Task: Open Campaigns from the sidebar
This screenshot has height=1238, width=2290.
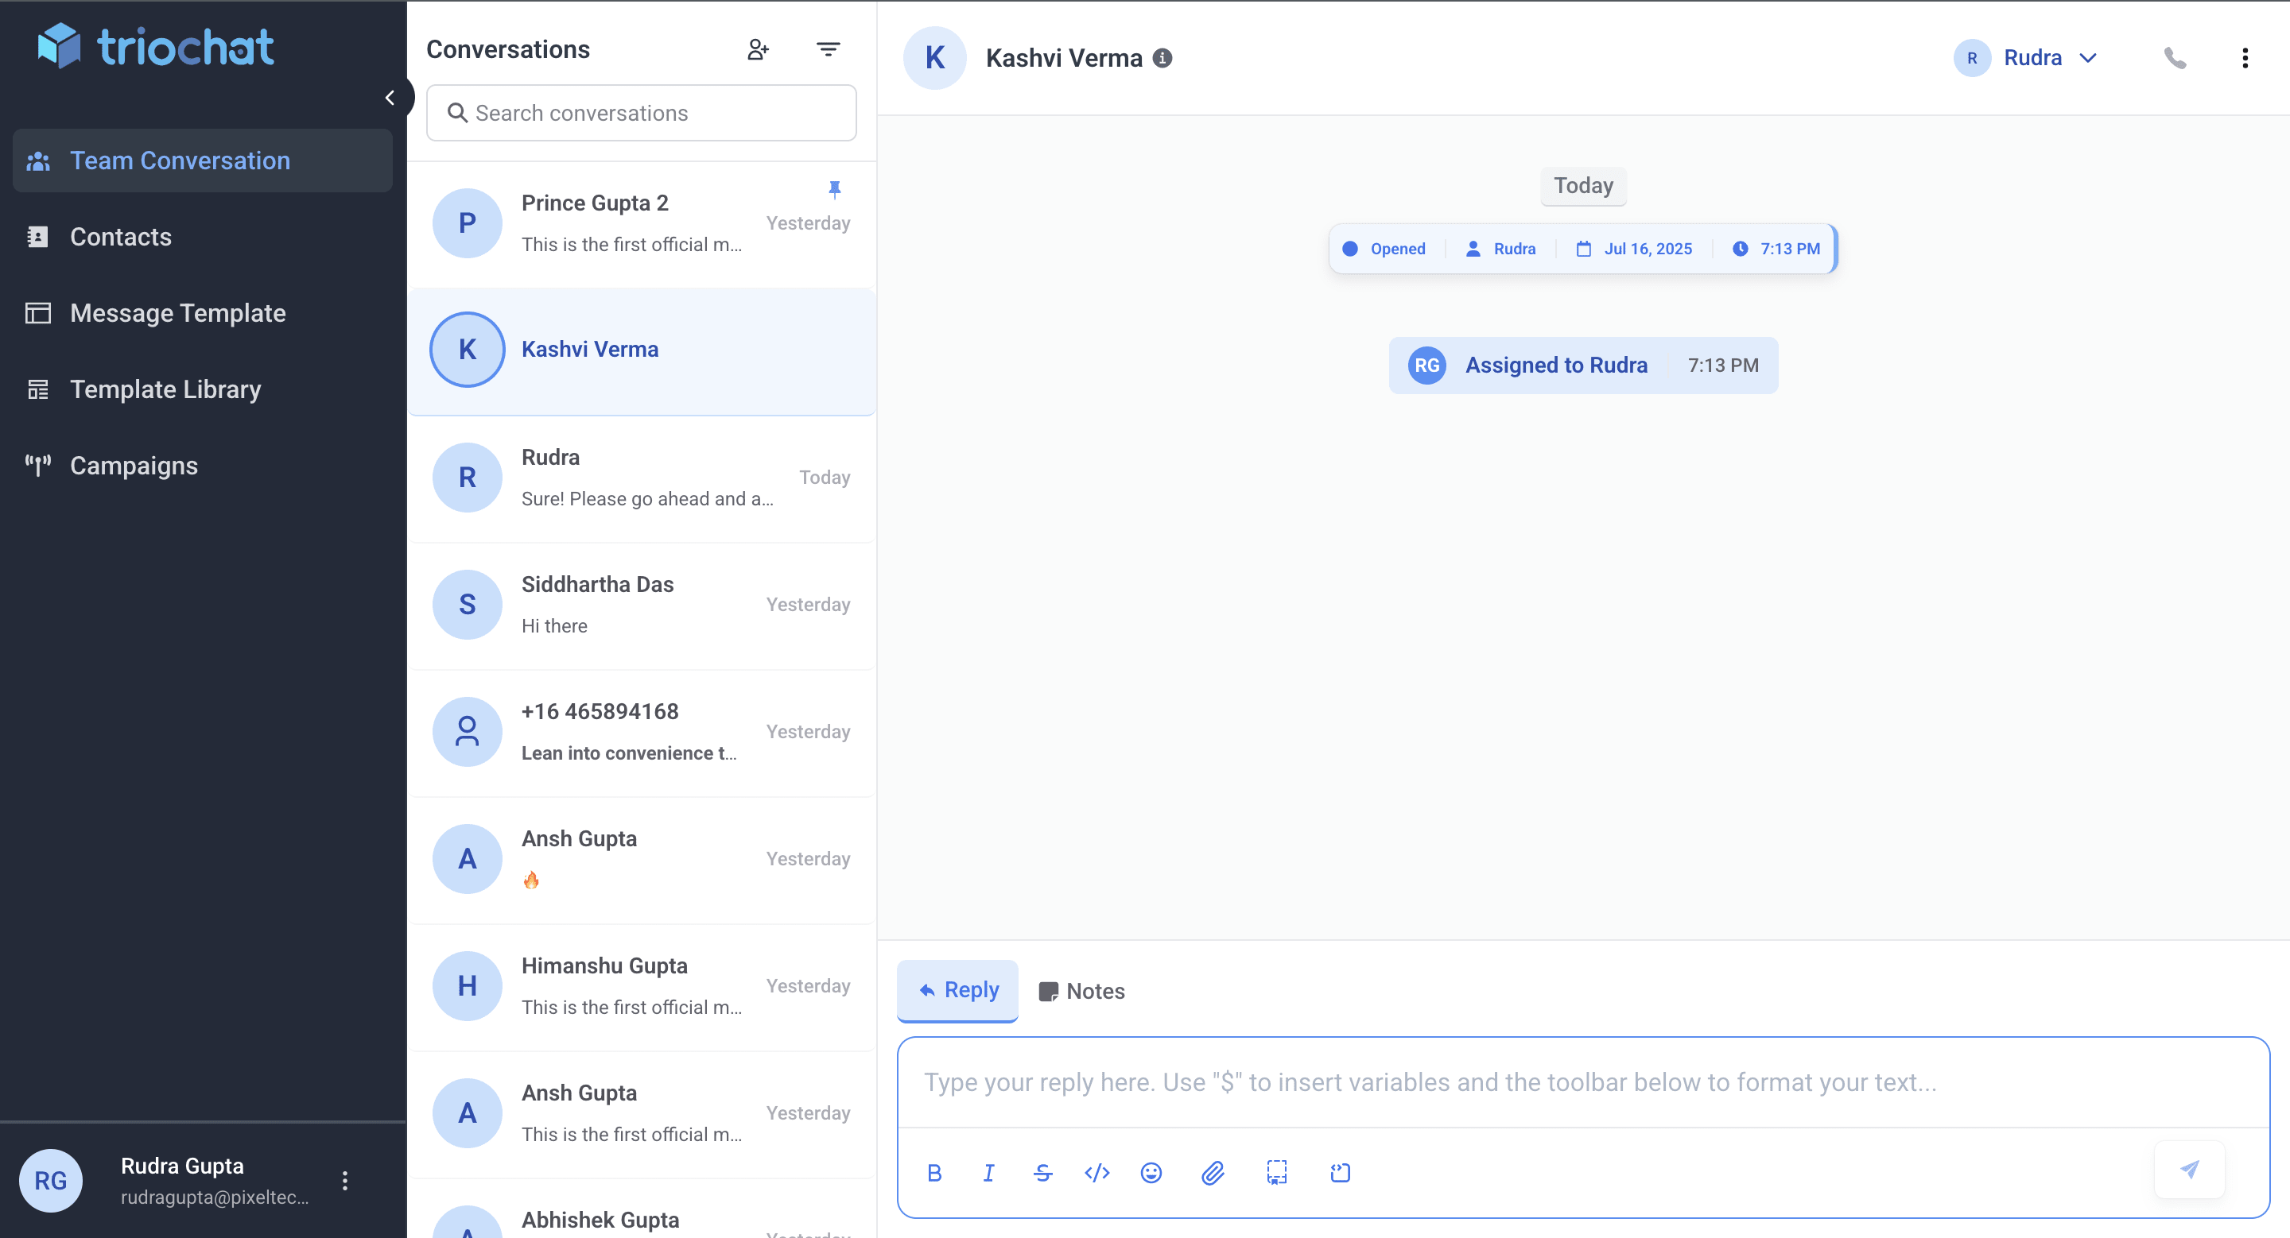Action: (x=134, y=466)
